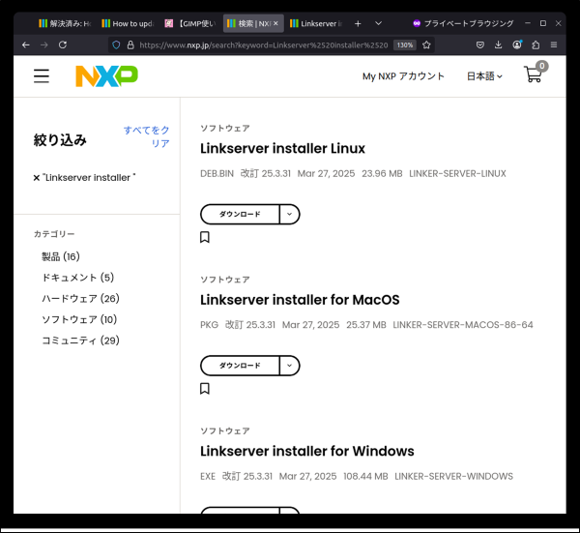
Task: Click the NXP logo
Action: pos(106,76)
